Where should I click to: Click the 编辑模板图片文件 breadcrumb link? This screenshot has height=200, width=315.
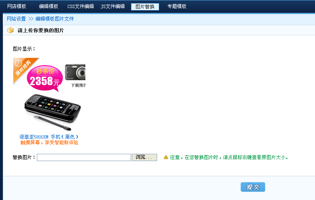tap(55, 19)
